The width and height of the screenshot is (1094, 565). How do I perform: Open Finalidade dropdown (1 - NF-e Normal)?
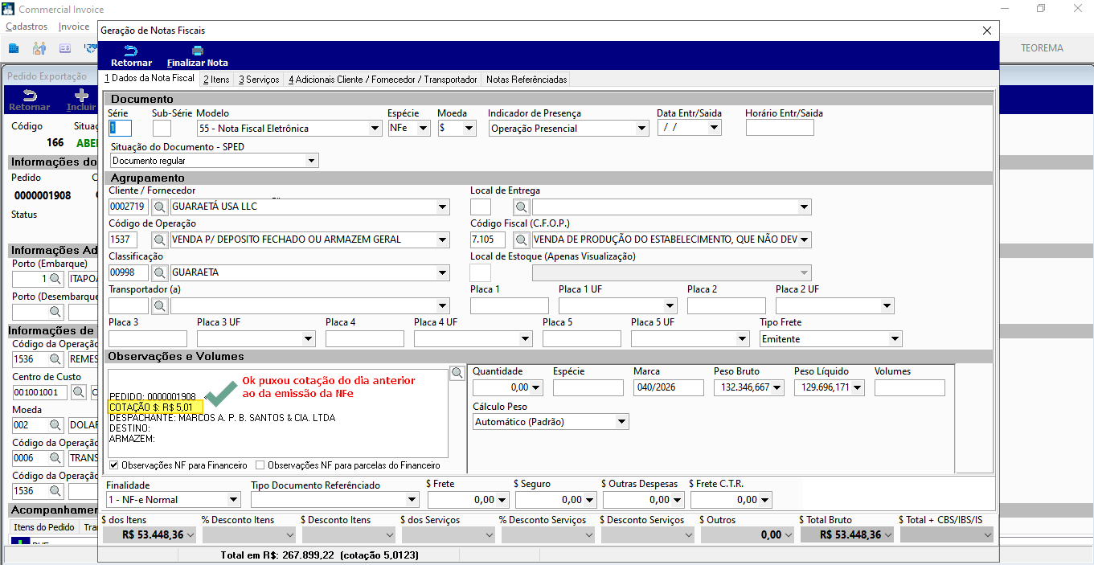tap(234, 499)
